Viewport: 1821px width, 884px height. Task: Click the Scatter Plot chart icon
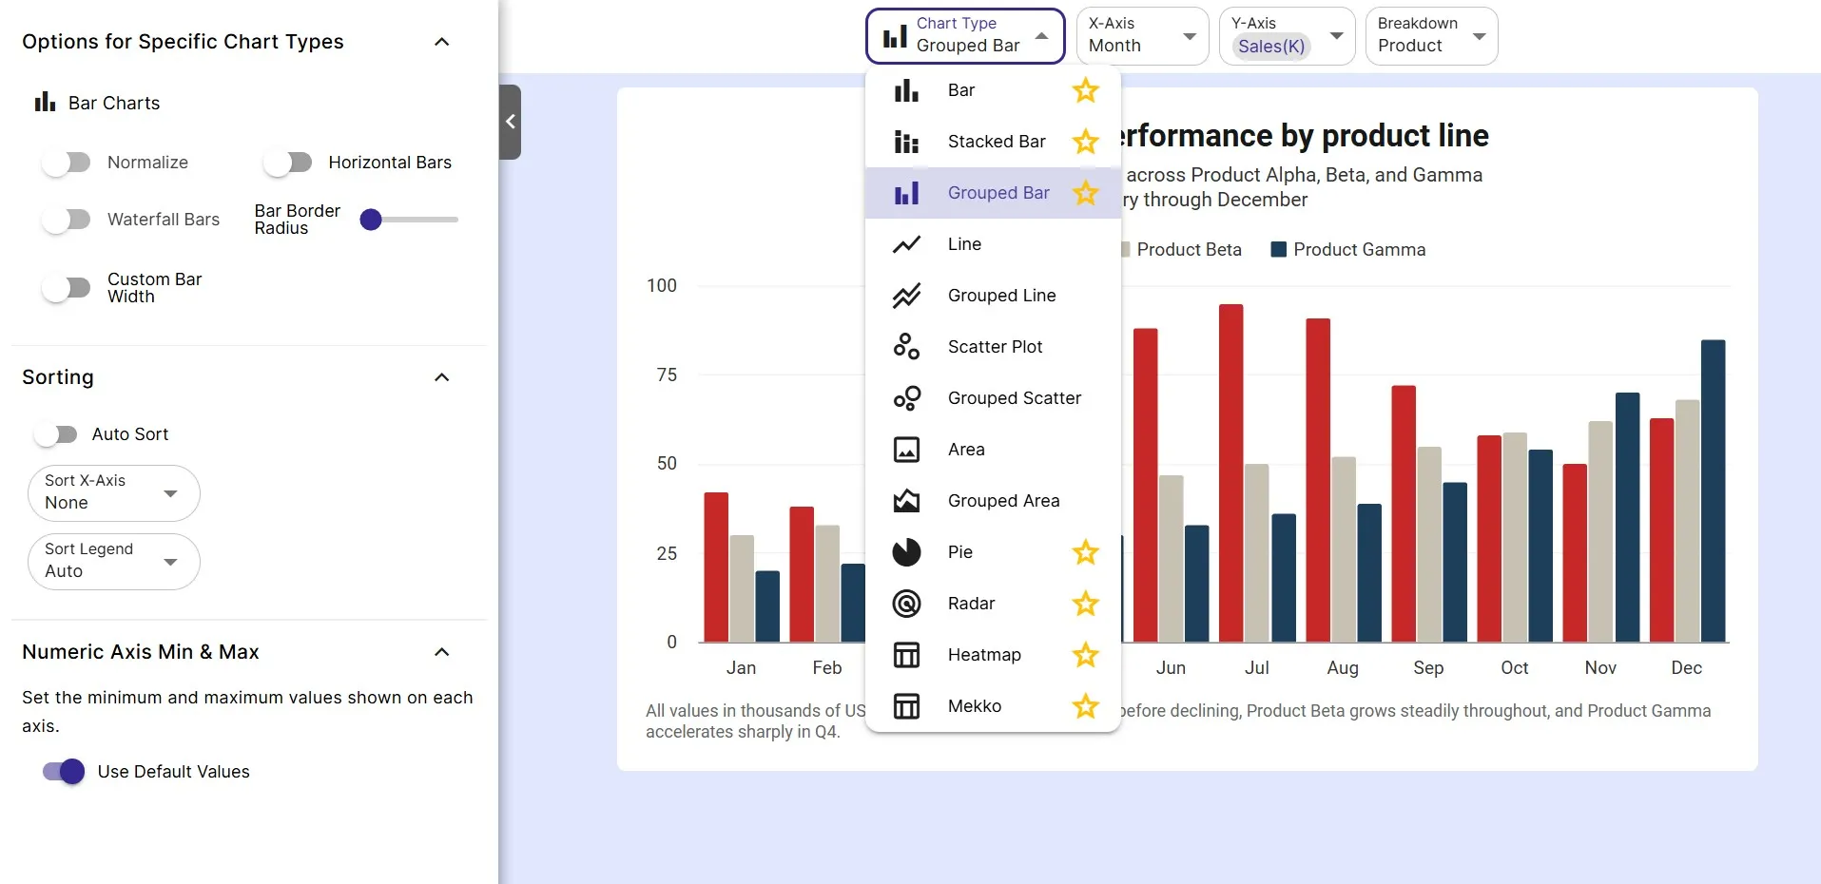pyautogui.click(x=906, y=347)
